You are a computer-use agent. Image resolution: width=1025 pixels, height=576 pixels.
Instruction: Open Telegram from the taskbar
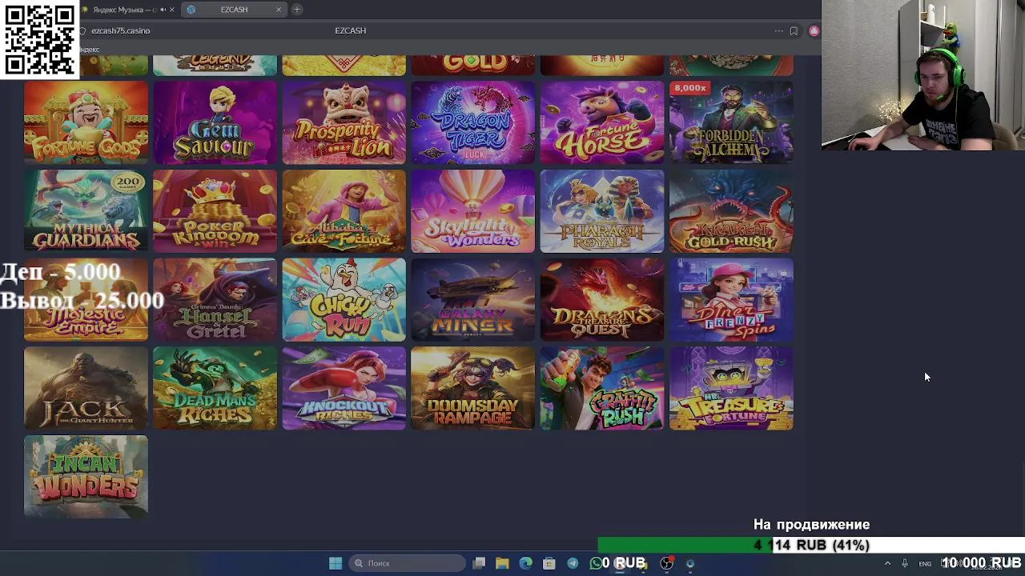(573, 563)
